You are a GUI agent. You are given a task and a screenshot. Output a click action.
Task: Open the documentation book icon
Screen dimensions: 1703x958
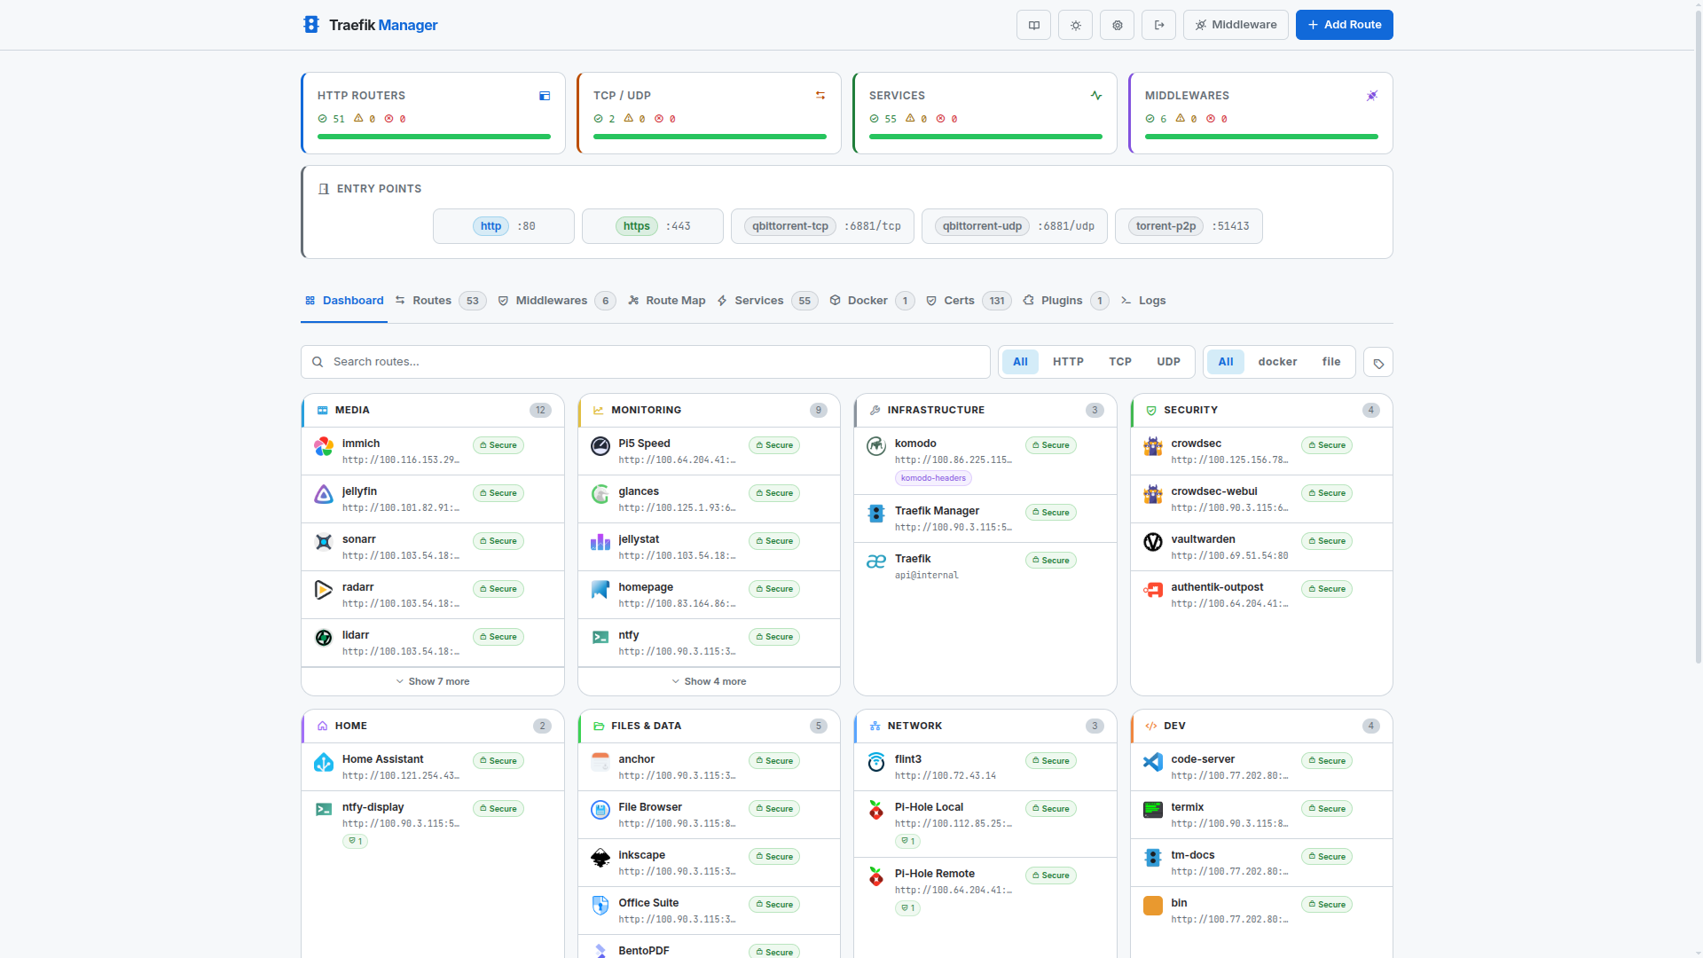click(x=1033, y=25)
